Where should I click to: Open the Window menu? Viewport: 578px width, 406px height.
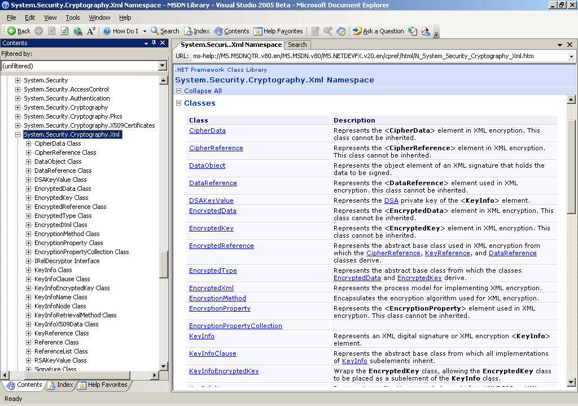[99, 18]
